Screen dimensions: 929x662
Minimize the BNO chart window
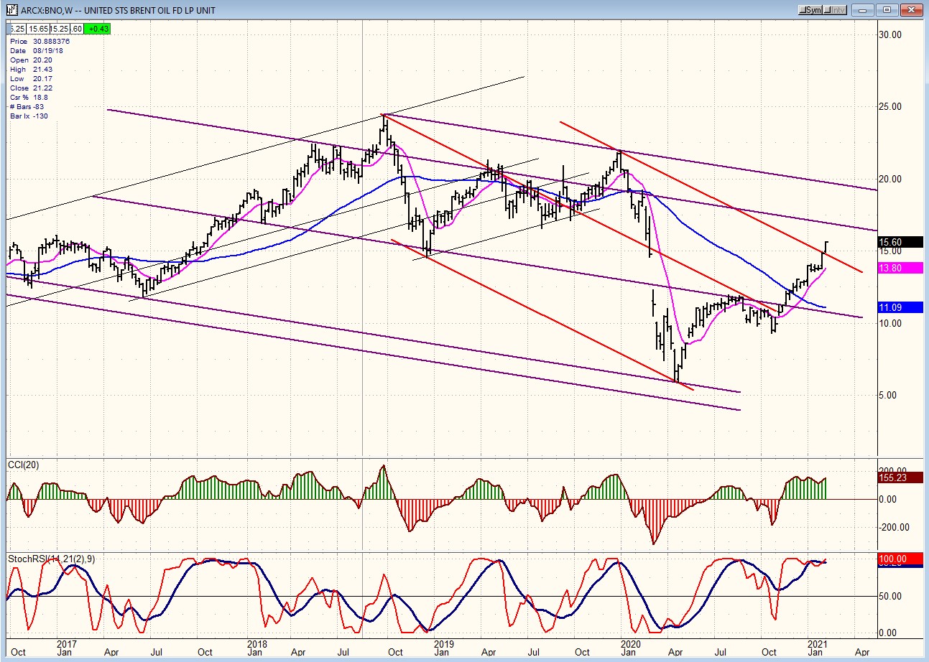pyautogui.click(x=864, y=10)
